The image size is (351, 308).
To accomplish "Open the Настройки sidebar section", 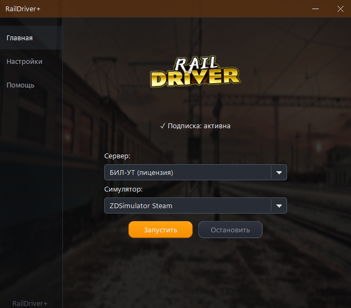I will click(x=31, y=61).
